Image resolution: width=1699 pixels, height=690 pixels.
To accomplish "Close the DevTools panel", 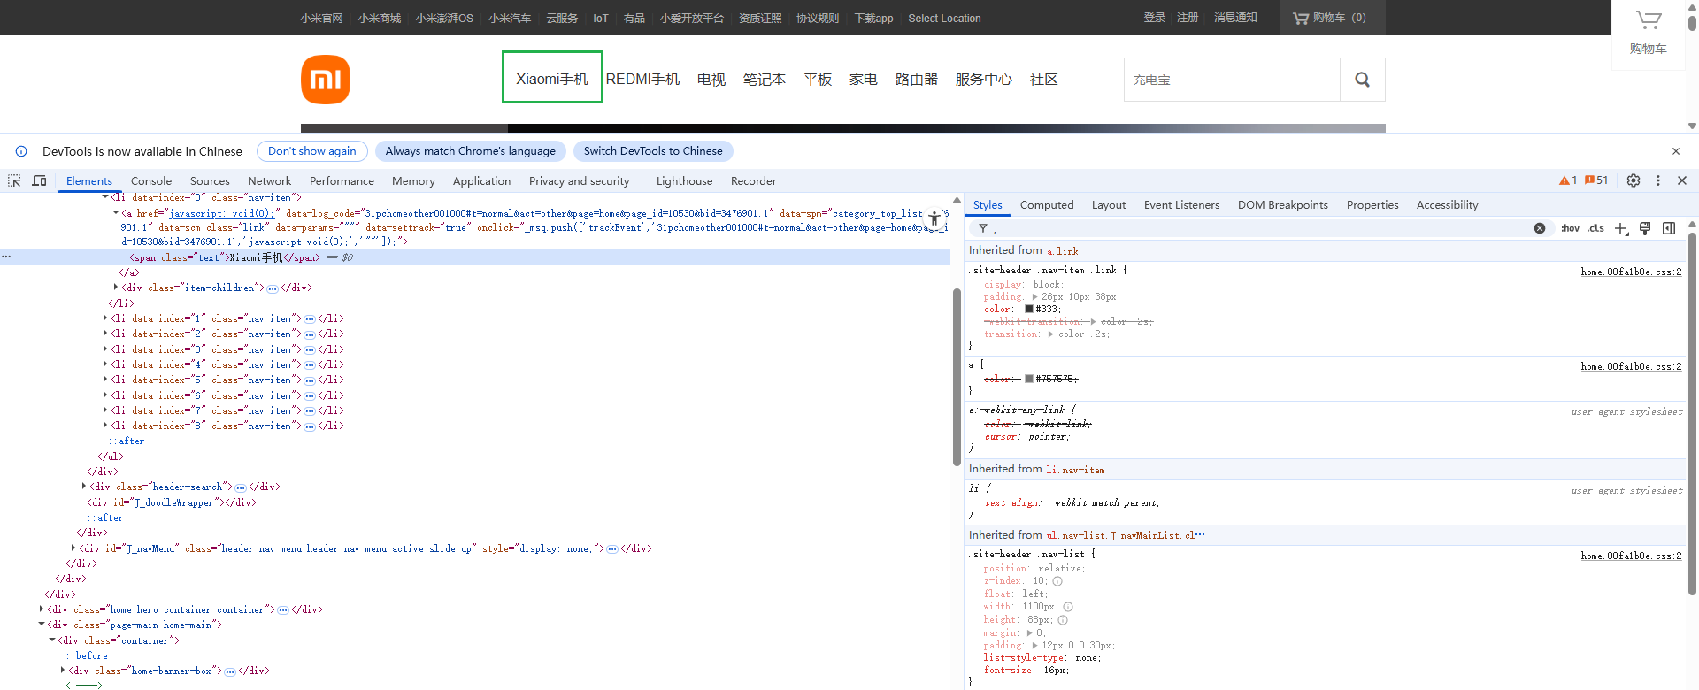I will coord(1682,180).
